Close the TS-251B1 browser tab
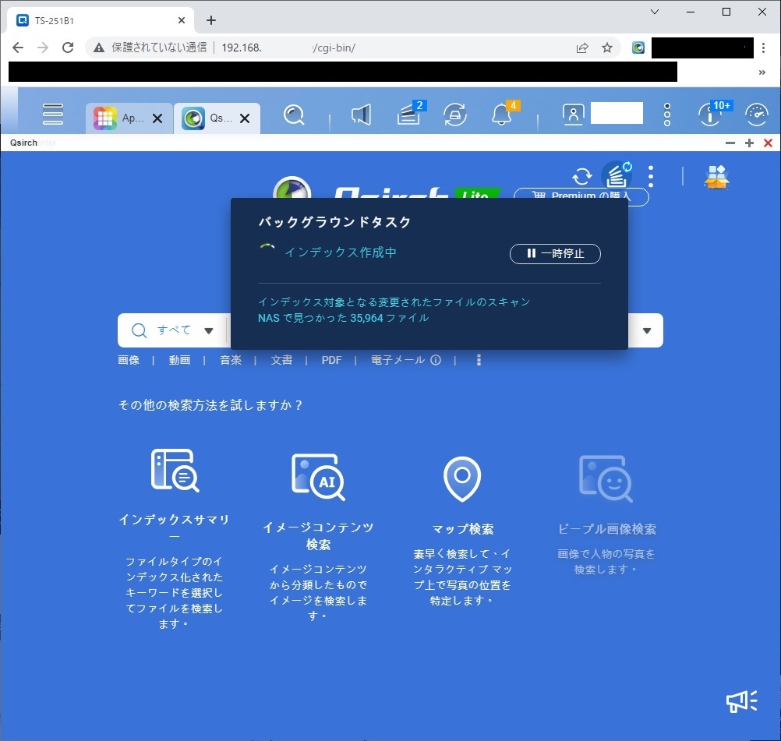 (x=182, y=20)
